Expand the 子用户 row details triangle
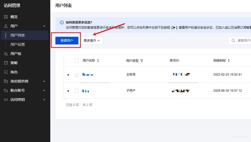 (x=68, y=91)
